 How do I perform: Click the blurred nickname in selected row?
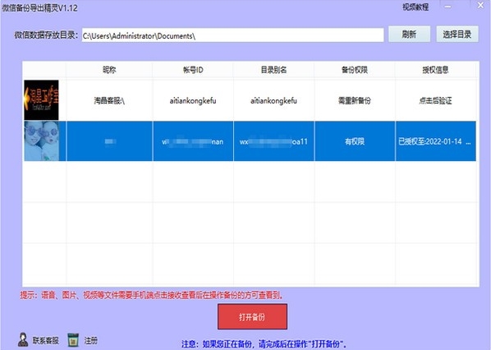click(109, 141)
